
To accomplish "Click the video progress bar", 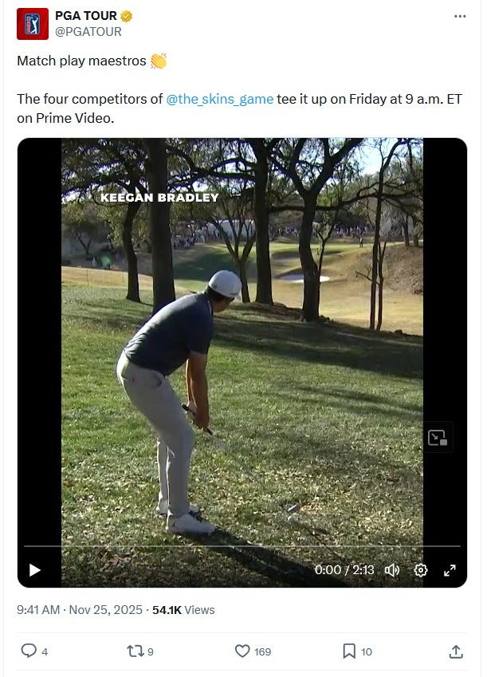I will coord(242,546).
